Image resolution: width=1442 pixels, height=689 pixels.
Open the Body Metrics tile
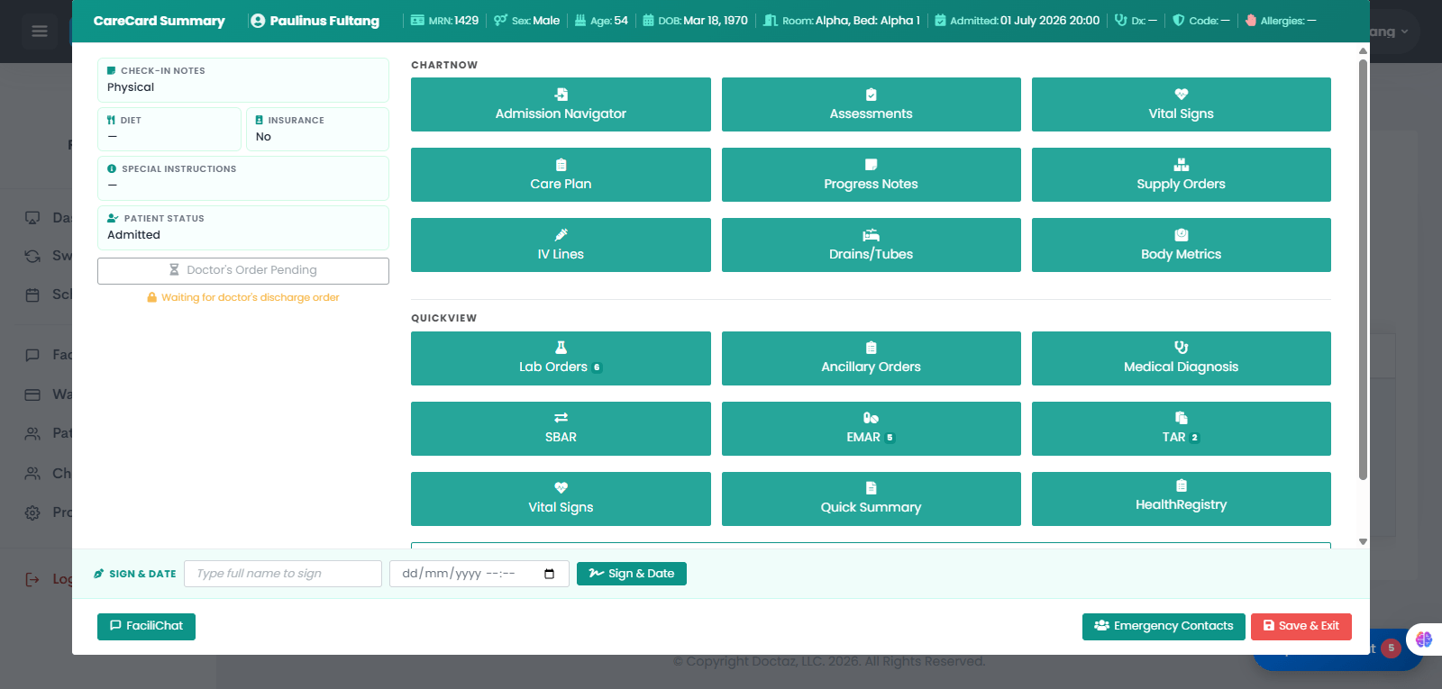pyautogui.click(x=1181, y=245)
